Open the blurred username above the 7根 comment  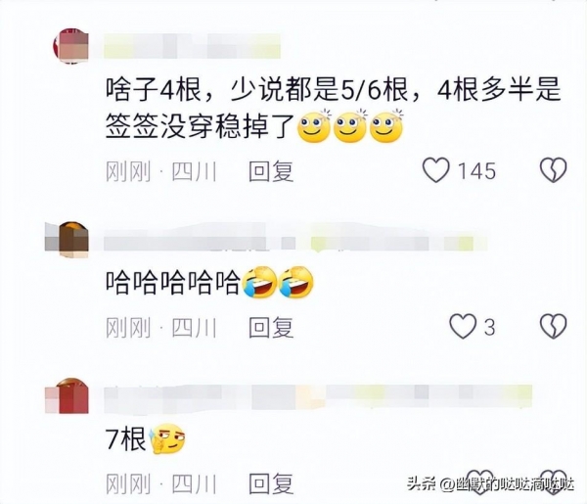point(318,397)
